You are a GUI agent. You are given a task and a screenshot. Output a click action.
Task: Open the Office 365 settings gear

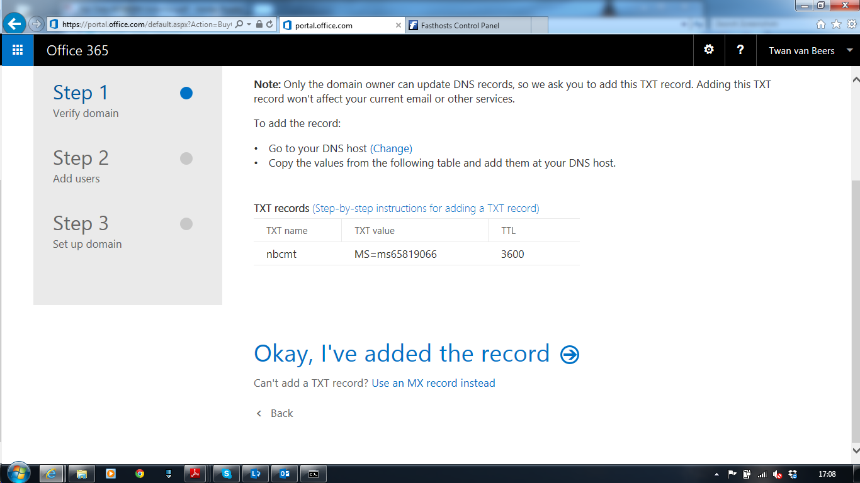709,50
